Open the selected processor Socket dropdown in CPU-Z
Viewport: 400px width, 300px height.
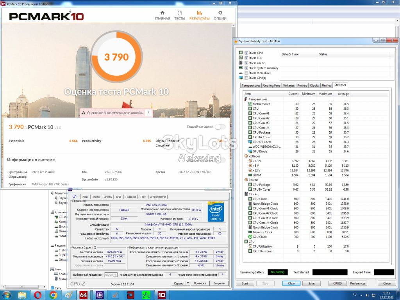[111, 275]
